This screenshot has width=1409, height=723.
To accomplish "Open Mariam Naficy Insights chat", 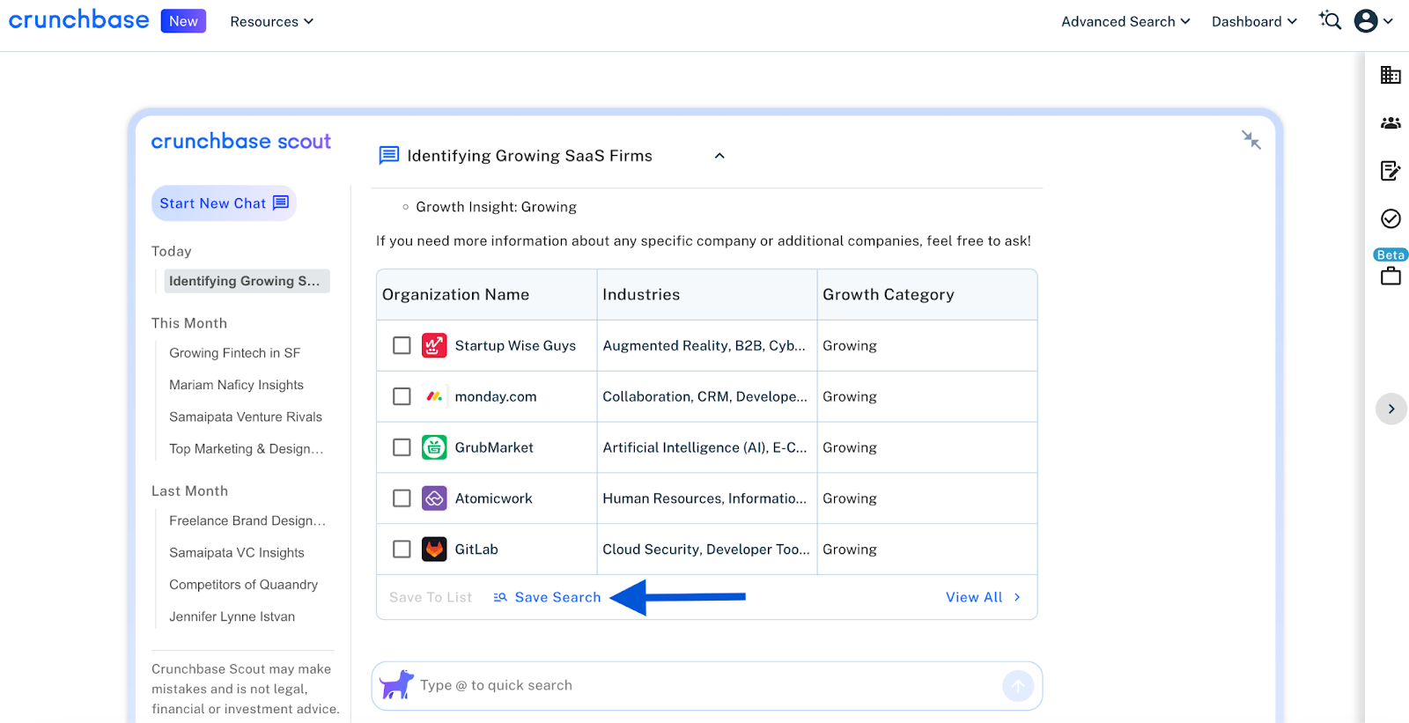I will tap(236, 385).
